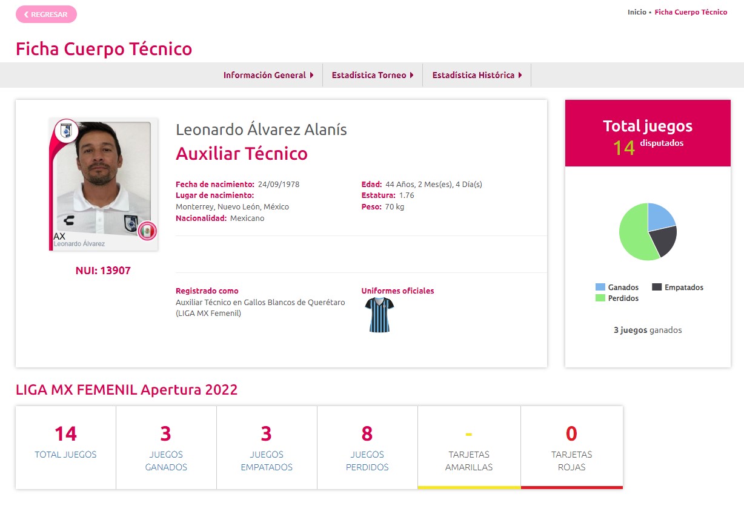Screen dimensions: 744x506
Task: Click the JUEGOS EMPATADOS stat card
Action: coord(267,447)
